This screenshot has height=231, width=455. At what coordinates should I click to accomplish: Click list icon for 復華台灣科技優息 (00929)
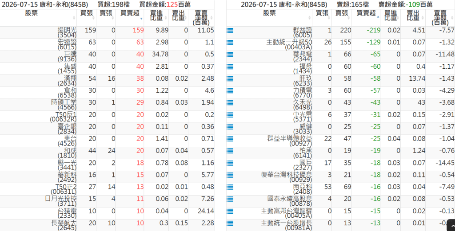click(x=230, y=175)
